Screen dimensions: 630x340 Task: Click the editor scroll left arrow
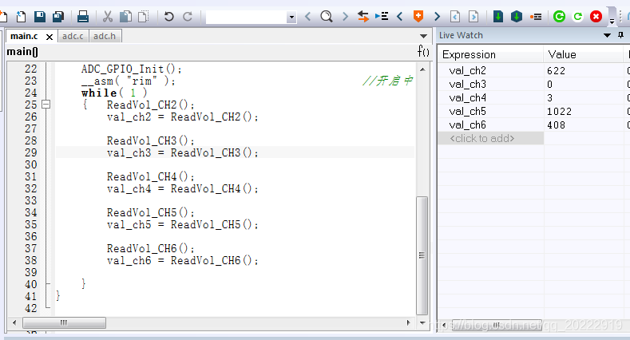coord(14,322)
